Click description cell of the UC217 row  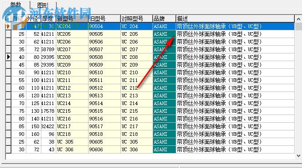pos(235,126)
